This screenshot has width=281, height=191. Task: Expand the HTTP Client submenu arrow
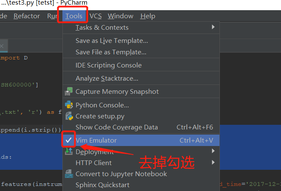(213, 162)
